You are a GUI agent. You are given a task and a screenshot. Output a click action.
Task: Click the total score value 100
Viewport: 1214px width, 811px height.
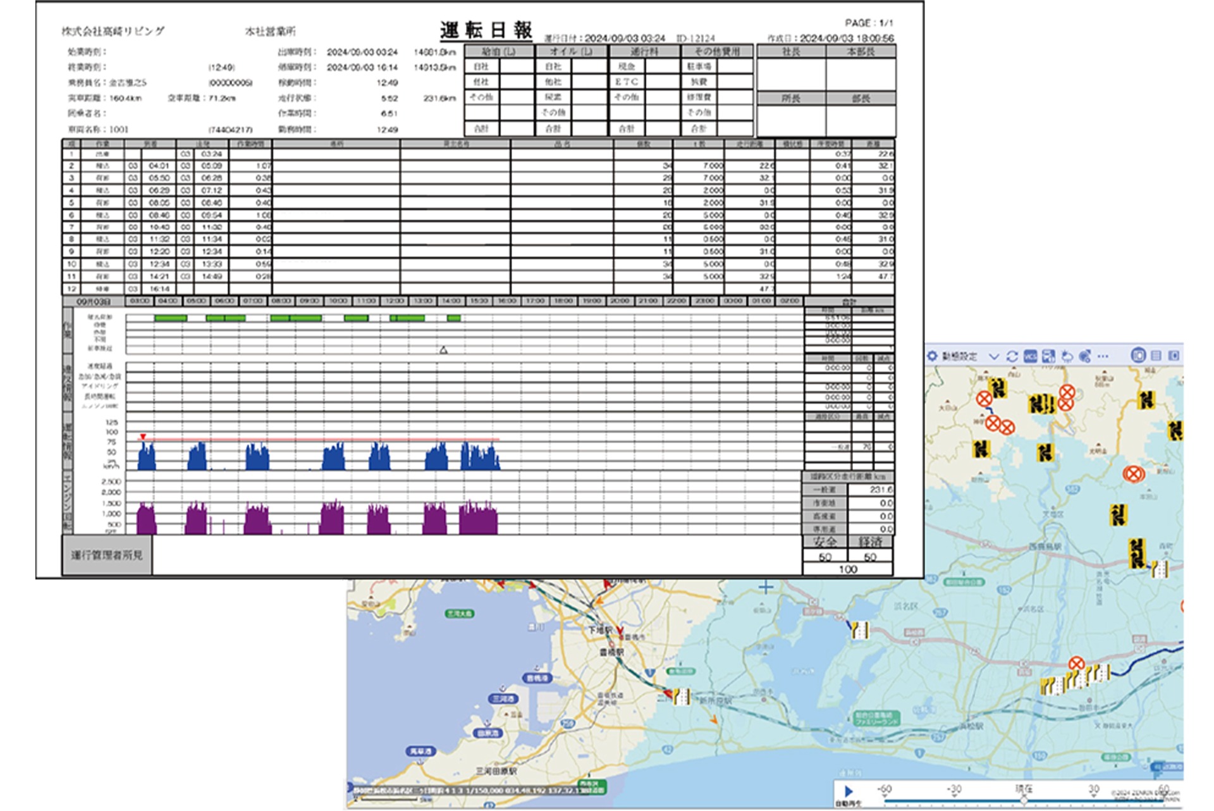(848, 569)
